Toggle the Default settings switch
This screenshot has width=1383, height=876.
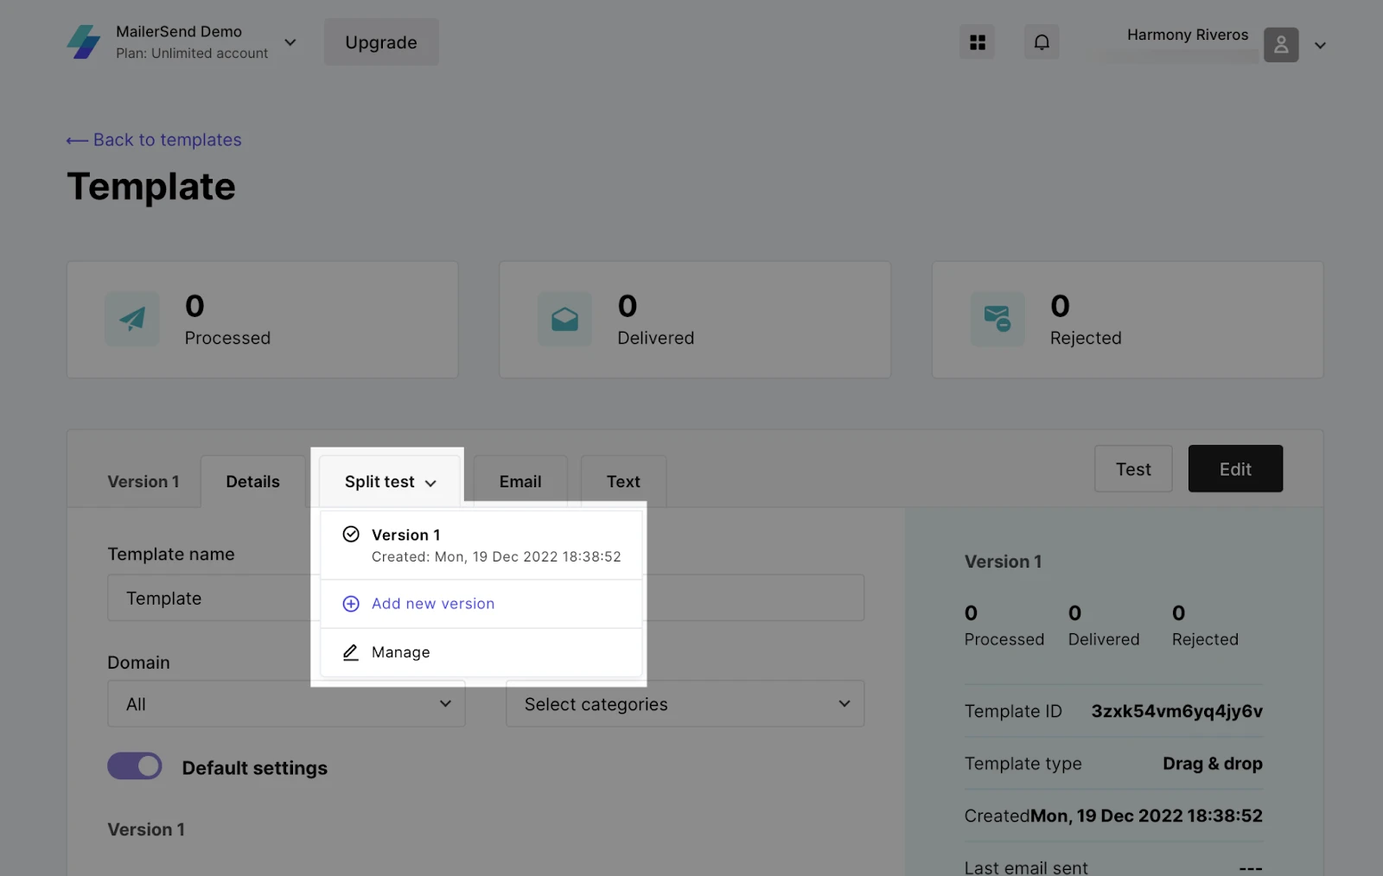[135, 766]
